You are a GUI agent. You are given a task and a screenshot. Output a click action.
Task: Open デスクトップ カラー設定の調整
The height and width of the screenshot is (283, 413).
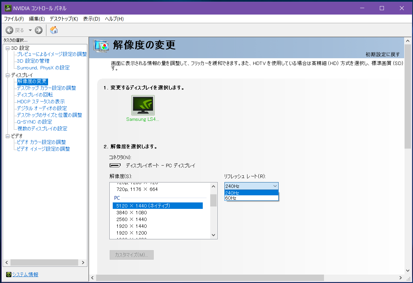pyautogui.click(x=47, y=88)
